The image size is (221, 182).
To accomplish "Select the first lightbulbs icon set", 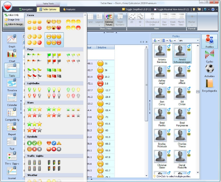I will [x=35, y=93].
